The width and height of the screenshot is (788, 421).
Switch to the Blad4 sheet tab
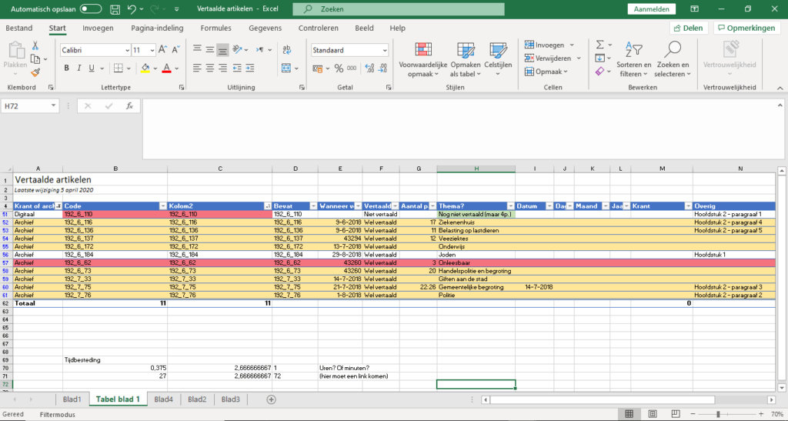(x=162, y=399)
